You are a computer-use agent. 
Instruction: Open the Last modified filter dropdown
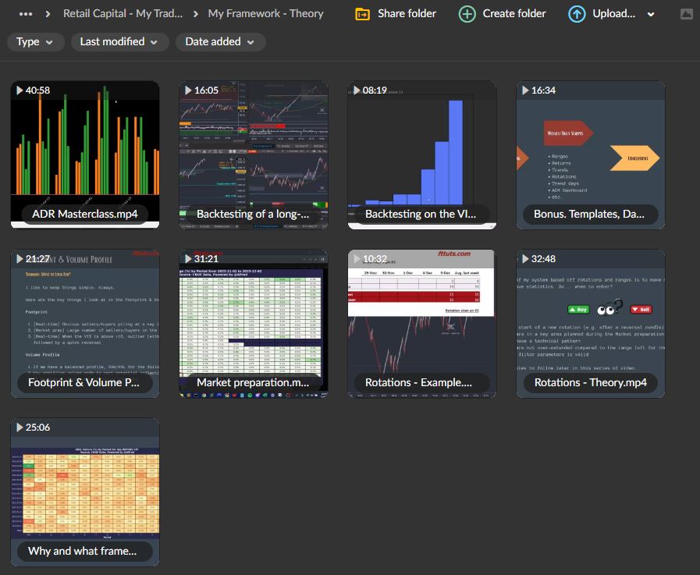point(119,42)
